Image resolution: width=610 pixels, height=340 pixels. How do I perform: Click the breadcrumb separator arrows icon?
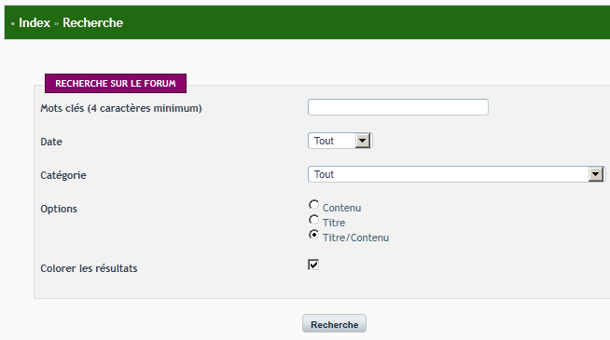(x=56, y=24)
